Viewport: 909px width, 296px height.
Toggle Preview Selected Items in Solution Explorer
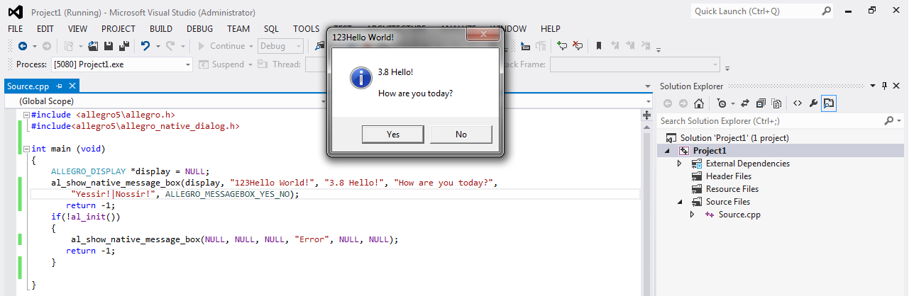pos(829,103)
